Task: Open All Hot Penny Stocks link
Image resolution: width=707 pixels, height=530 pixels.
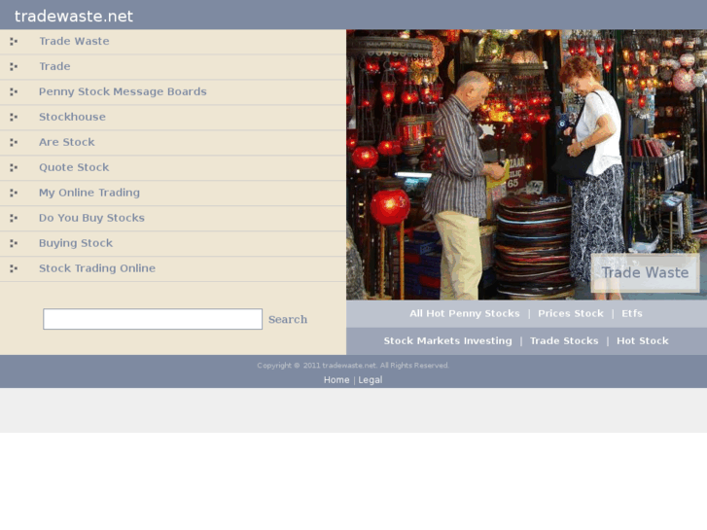Action: point(465,313)
